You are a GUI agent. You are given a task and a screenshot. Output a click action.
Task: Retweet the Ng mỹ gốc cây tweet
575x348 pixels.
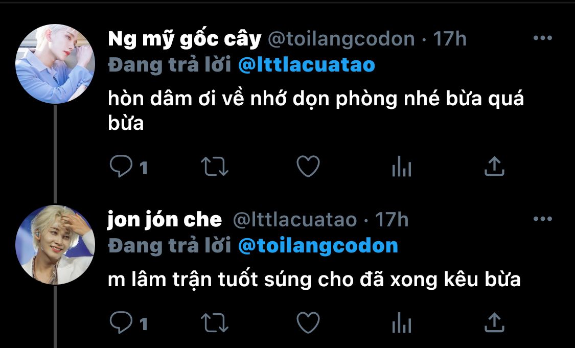(x=215, y=167)
